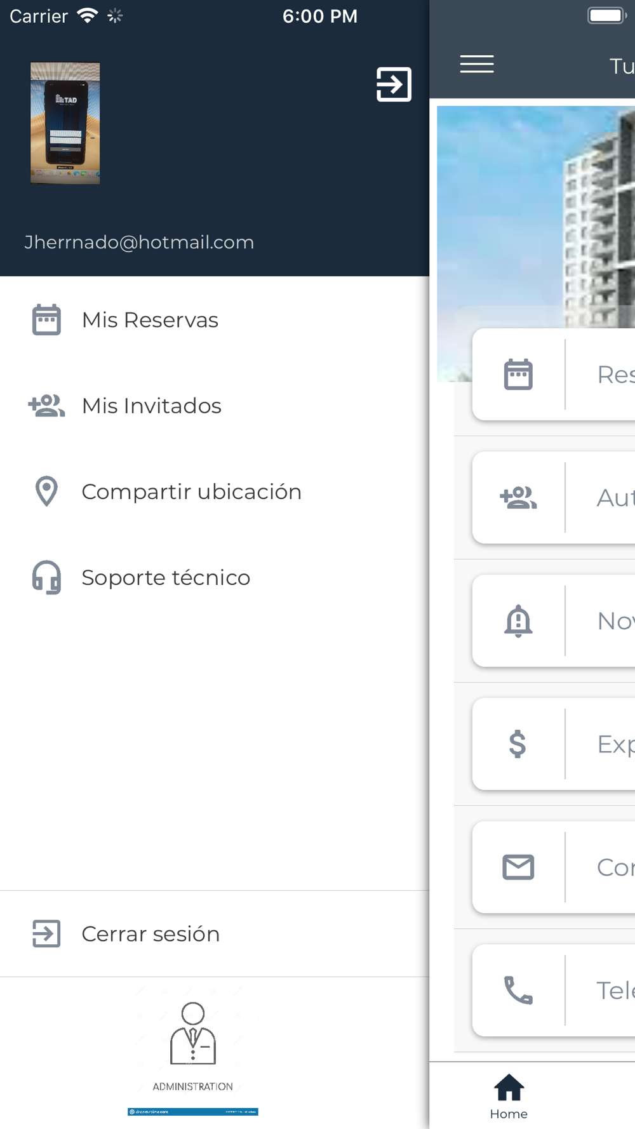Tap the Carrier label in status bar

point(39,16)
